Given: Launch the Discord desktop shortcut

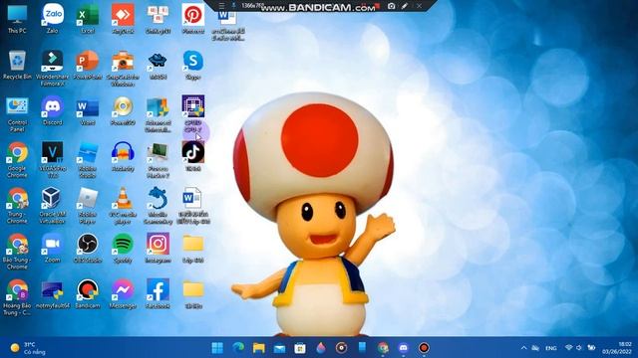Looking at the screenshot, I should click(53, 110).
